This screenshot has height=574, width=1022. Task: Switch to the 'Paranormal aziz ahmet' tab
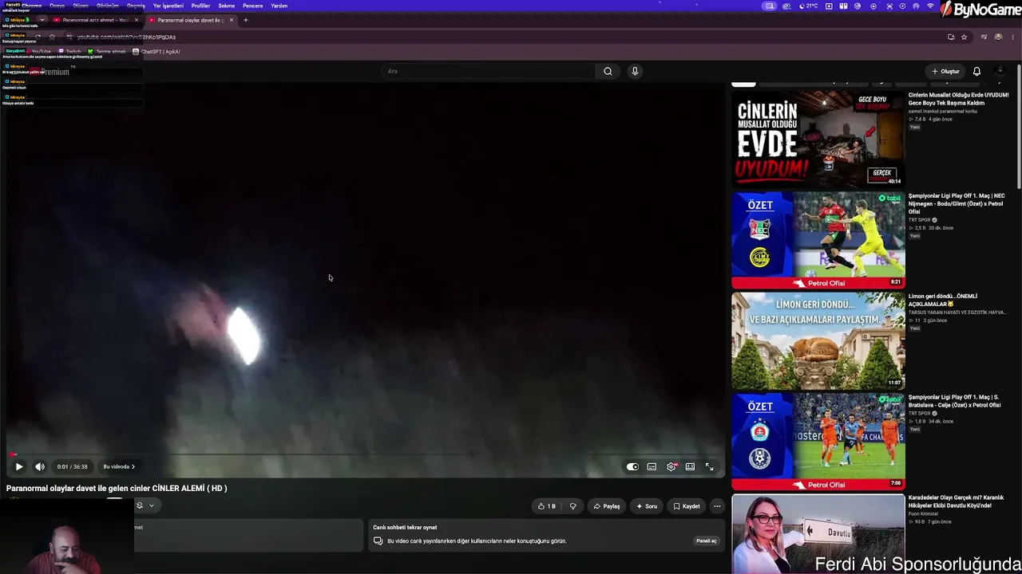94,20
